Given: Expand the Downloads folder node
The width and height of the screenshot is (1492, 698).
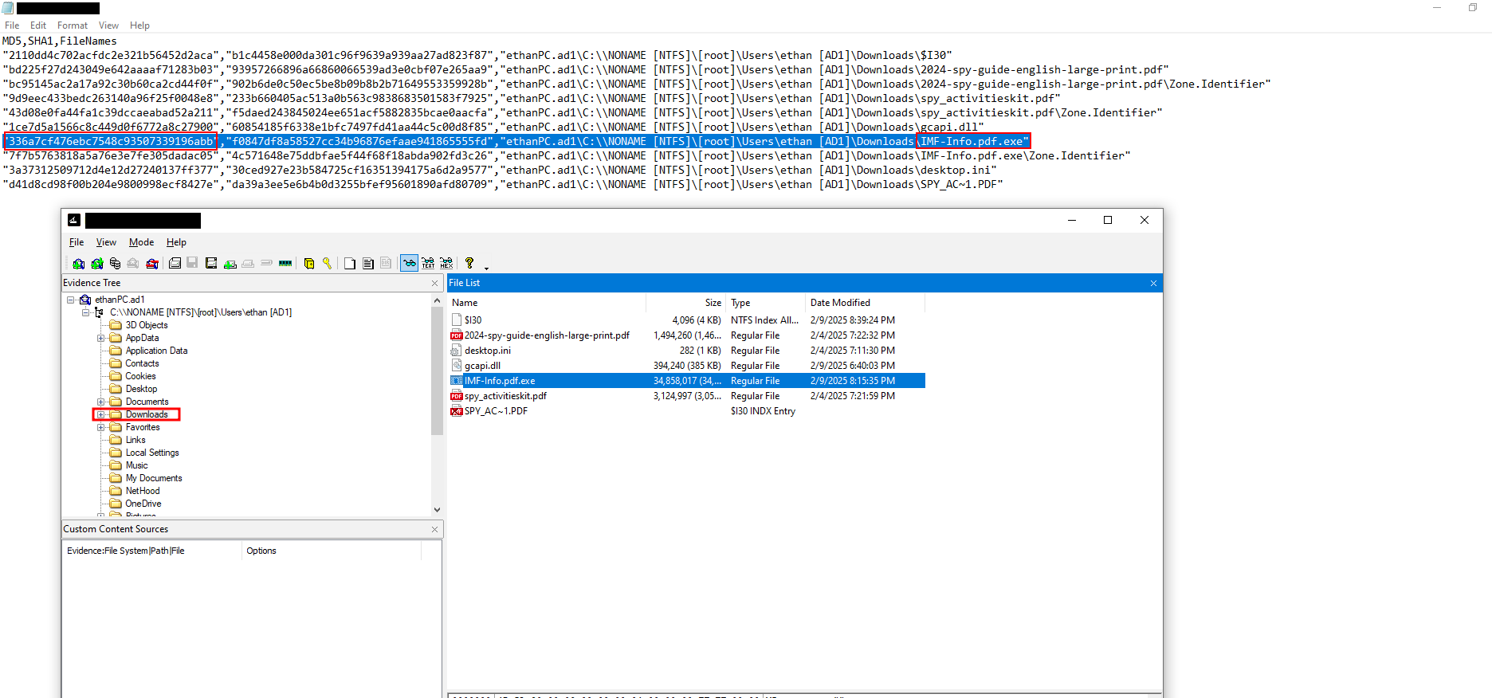Looking at the screenshot, I should pyautogui.click(x=101, y=414).
